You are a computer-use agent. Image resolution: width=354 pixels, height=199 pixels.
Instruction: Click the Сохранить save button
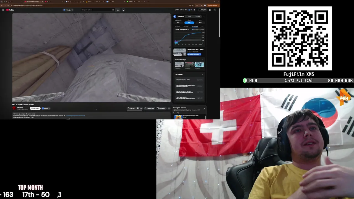coord(161,108)
